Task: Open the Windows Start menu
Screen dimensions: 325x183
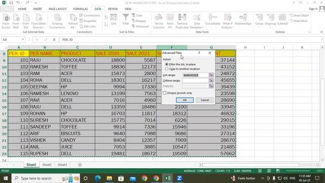Action: click(6, 178)
